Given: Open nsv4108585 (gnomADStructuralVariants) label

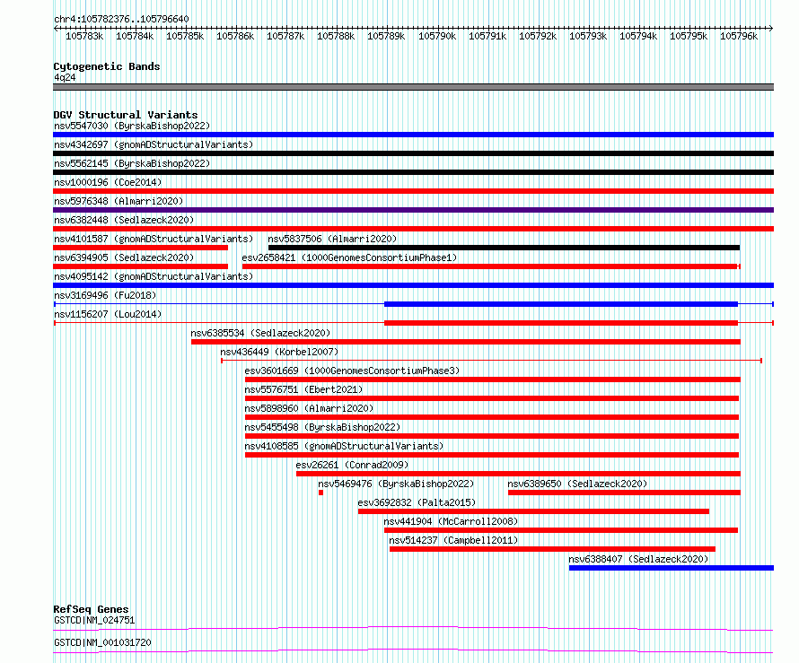Looking at the screenshot, I should coord(344,446).
